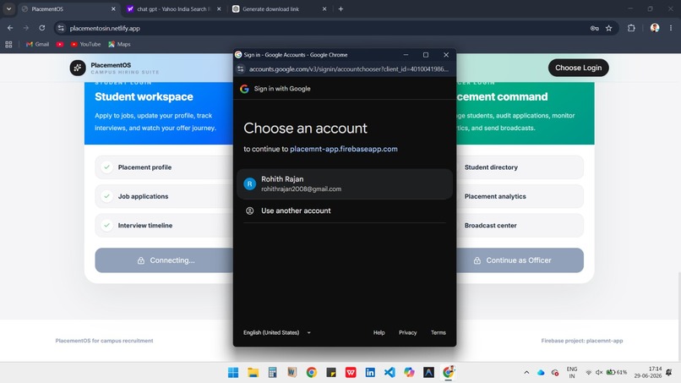
Task: Open the Gmail bookmark
Action: [x=37, y=44]
